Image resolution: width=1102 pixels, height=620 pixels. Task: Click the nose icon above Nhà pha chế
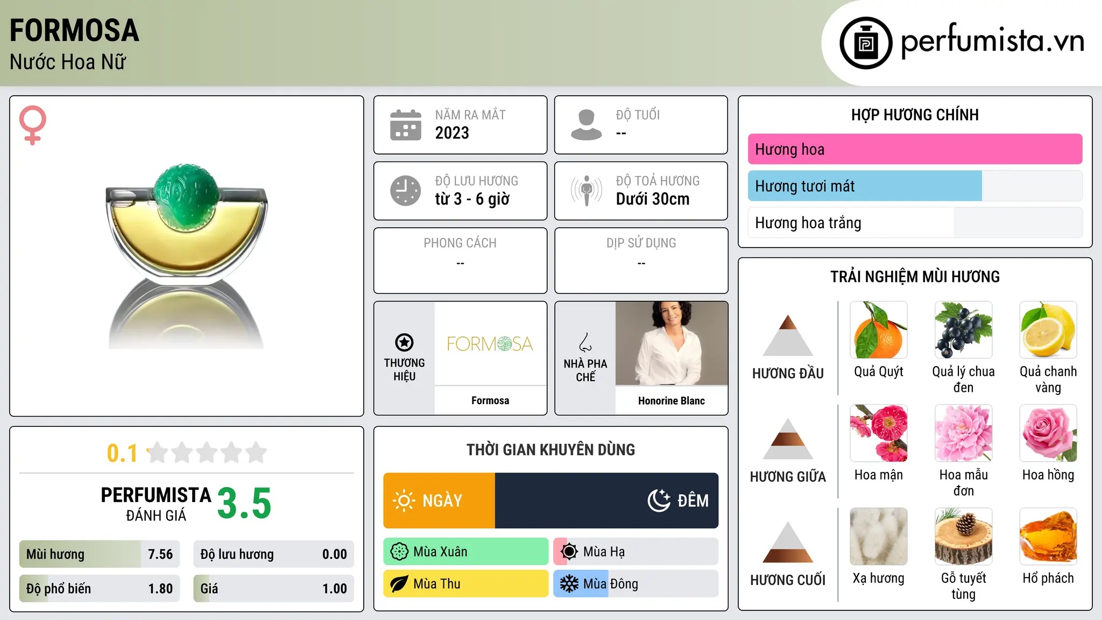[585, 342]
